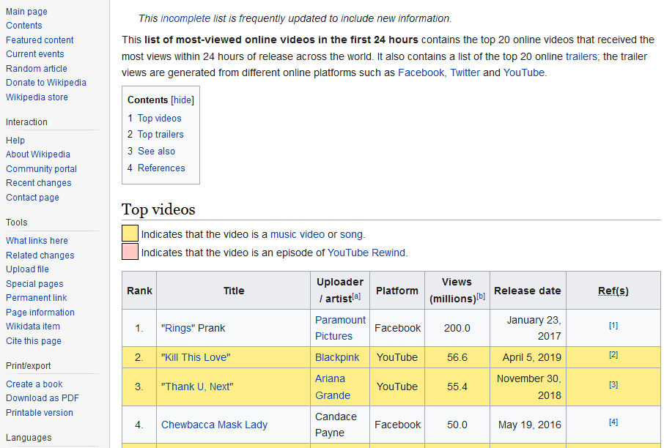Open the Blackpink artist link
The image size is (664, 448).
point(337,357)
